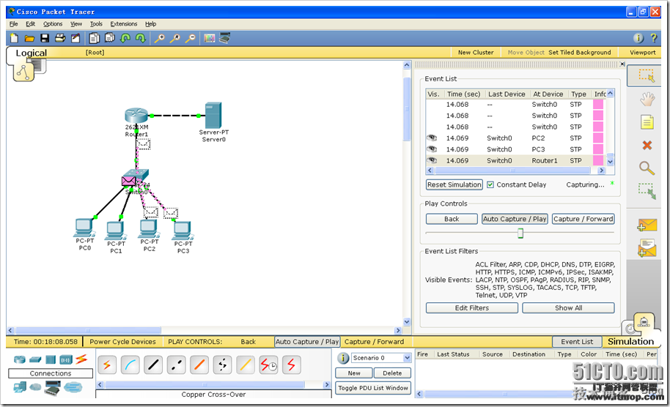
Task: Select the Connections lightning category icon
Action: tap(81, 359)
